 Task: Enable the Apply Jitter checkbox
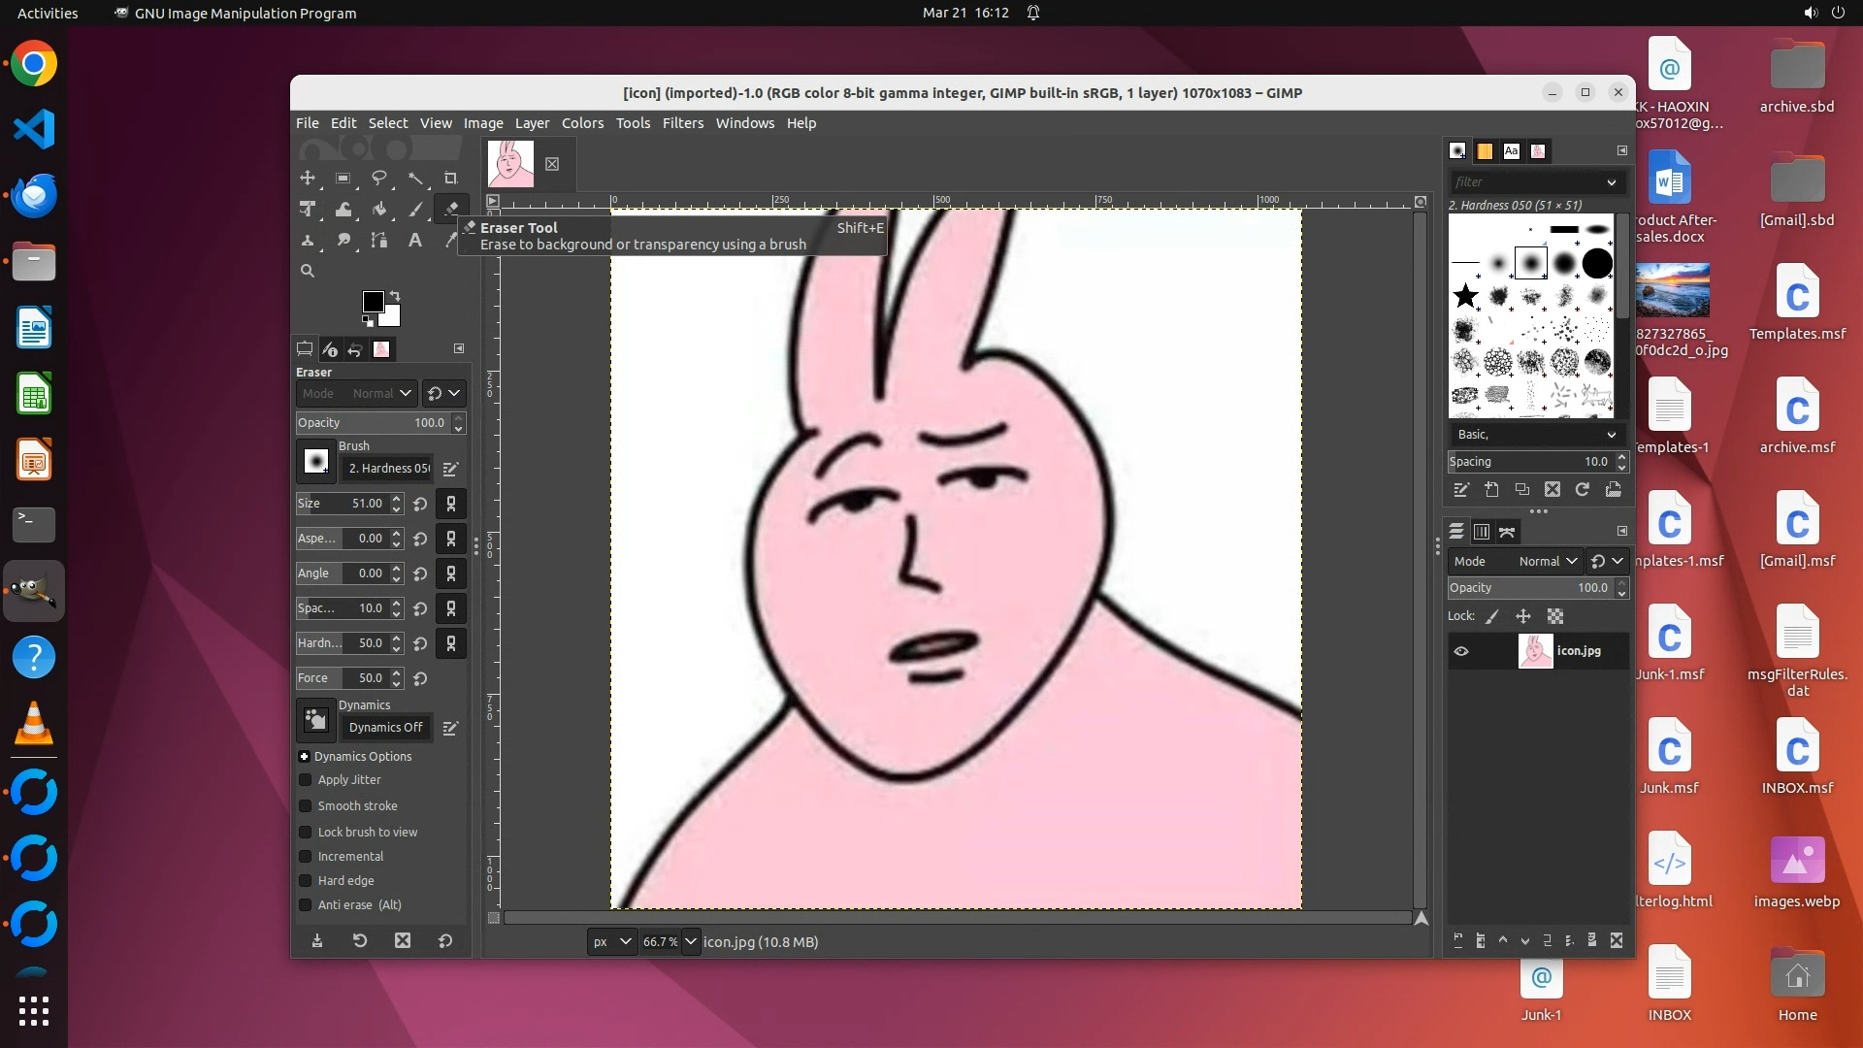[306, 779]
